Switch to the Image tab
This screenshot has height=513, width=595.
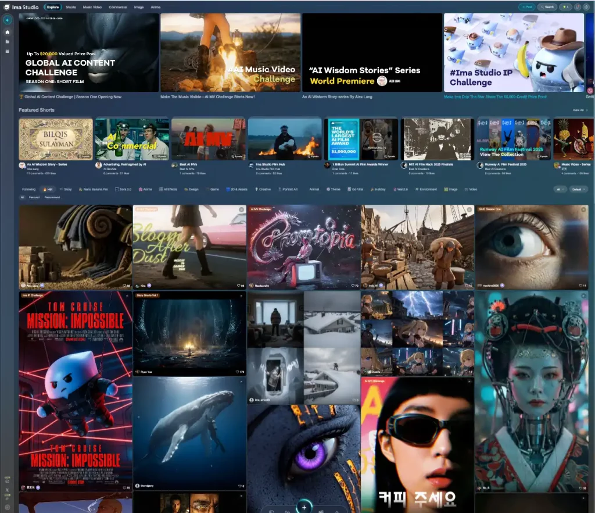(x=139, y=7)
